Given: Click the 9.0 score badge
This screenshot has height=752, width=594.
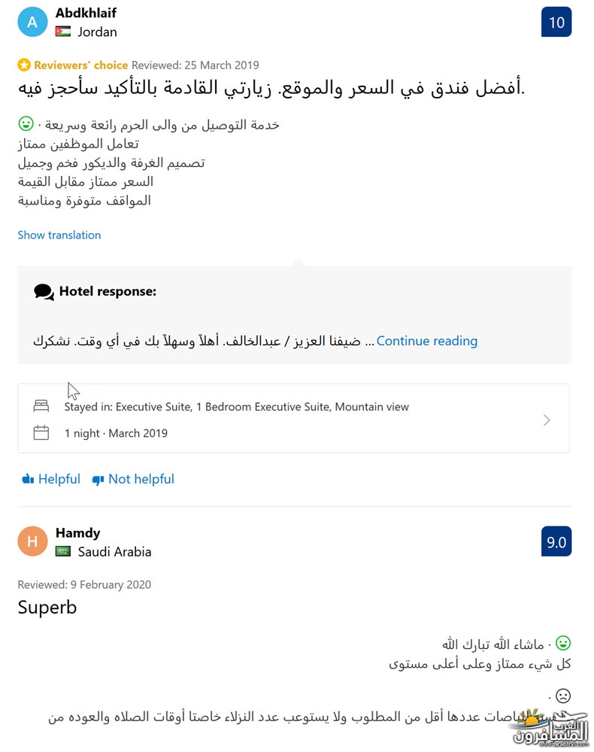Looking at the screenshot, I should coord(556,541).
